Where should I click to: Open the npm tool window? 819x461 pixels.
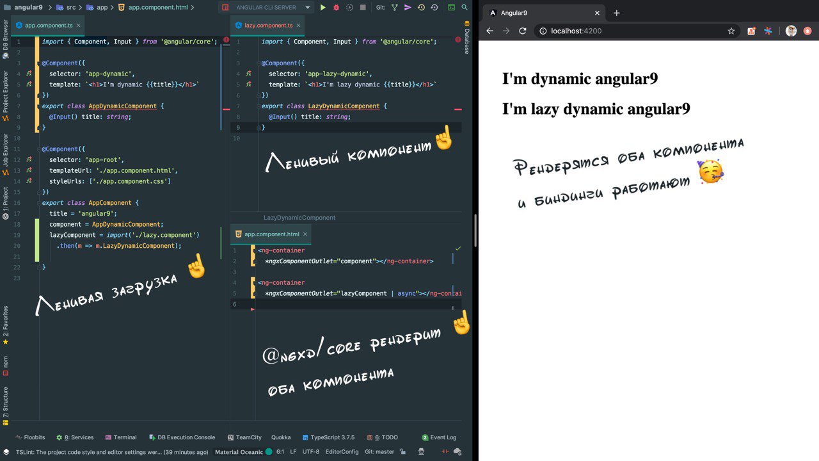(x=5, y=366)
